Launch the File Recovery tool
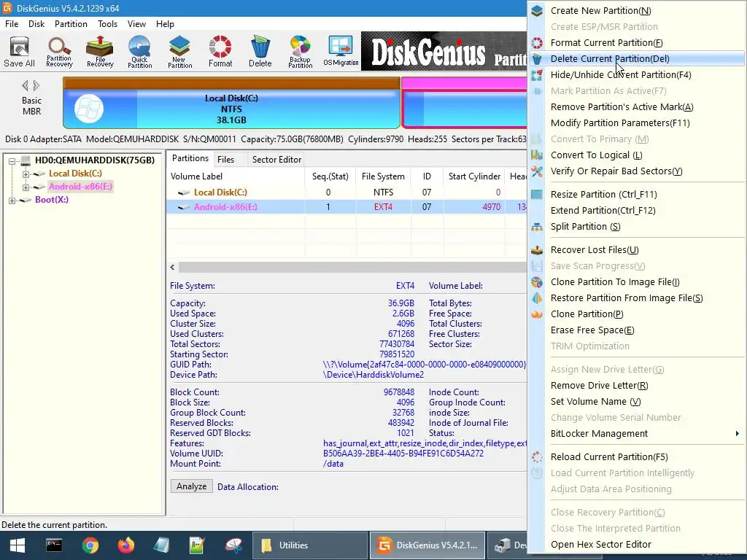Image resolution: width=747 pixels, height=560 pixels. pyautogui.click(x=100, y=52)
